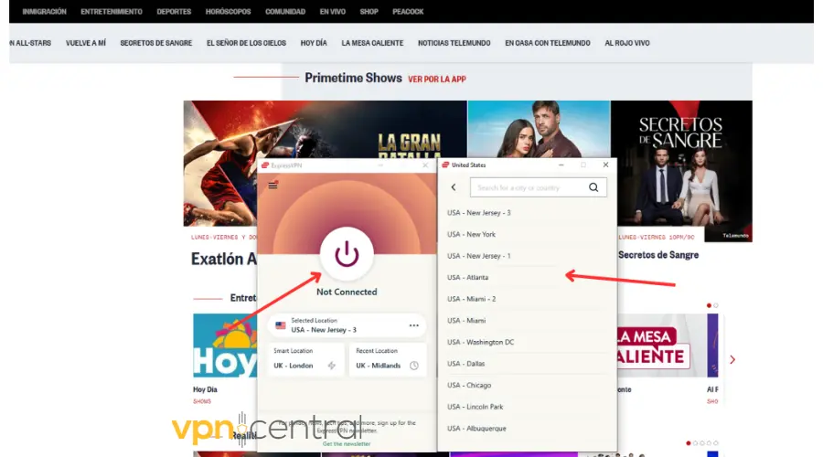This screenshot has height=457, width=823.
Task: Open the three-dots menu beside Selected Location
Action: click(414, 325)
